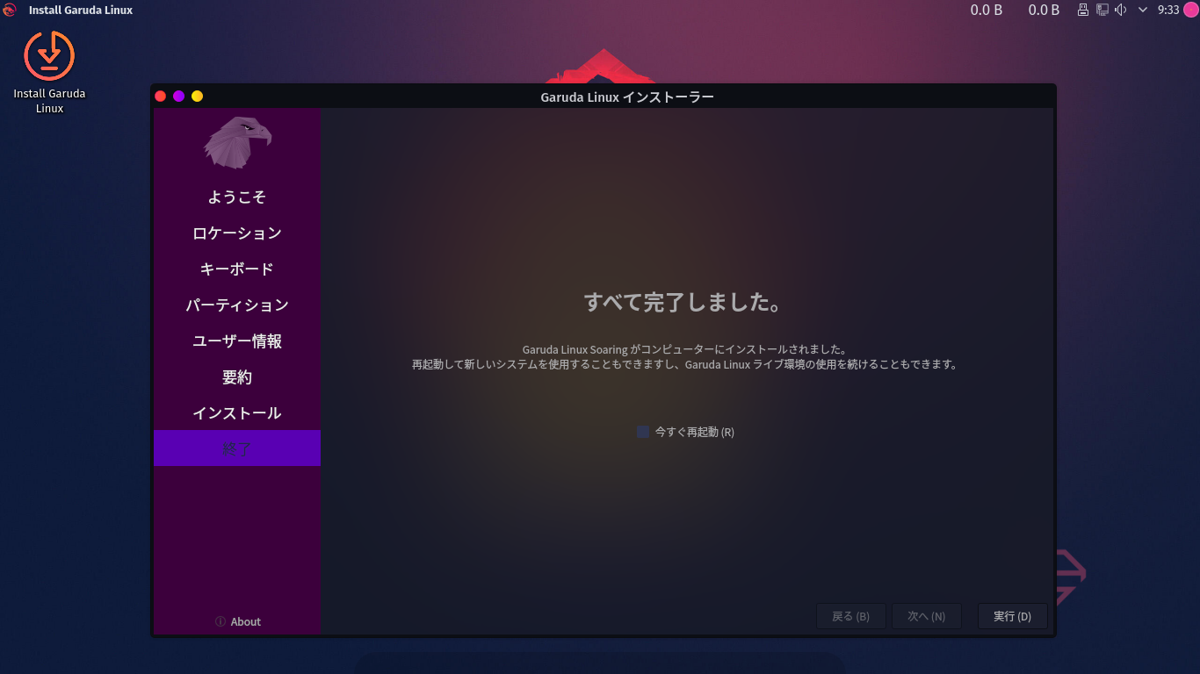Select the ロケーション step in sidebar
The height and width of the screenshot is (674, 1200).
click(237, 233)
